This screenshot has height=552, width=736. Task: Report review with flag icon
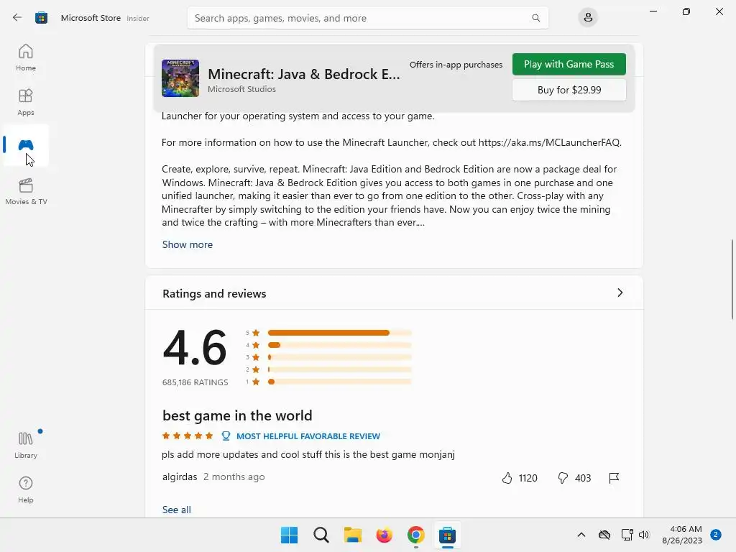614,478
